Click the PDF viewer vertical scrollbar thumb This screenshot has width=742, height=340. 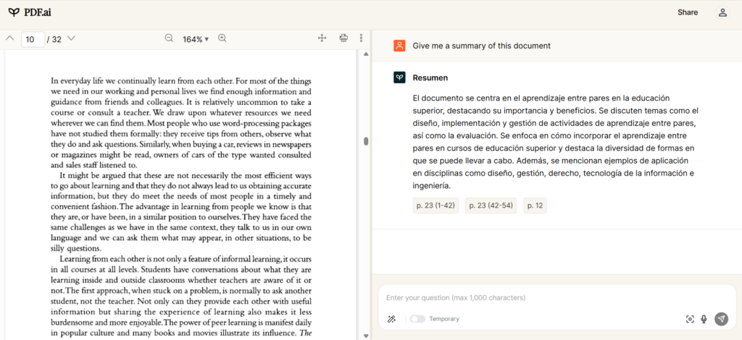[366, 142]
